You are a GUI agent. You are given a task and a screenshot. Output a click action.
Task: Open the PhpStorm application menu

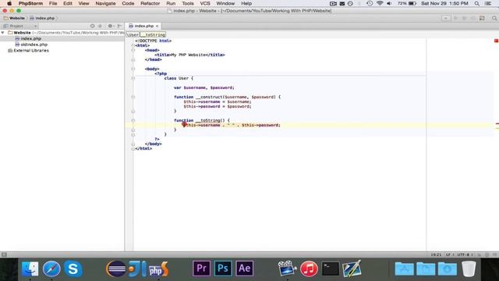pos(30,3)
